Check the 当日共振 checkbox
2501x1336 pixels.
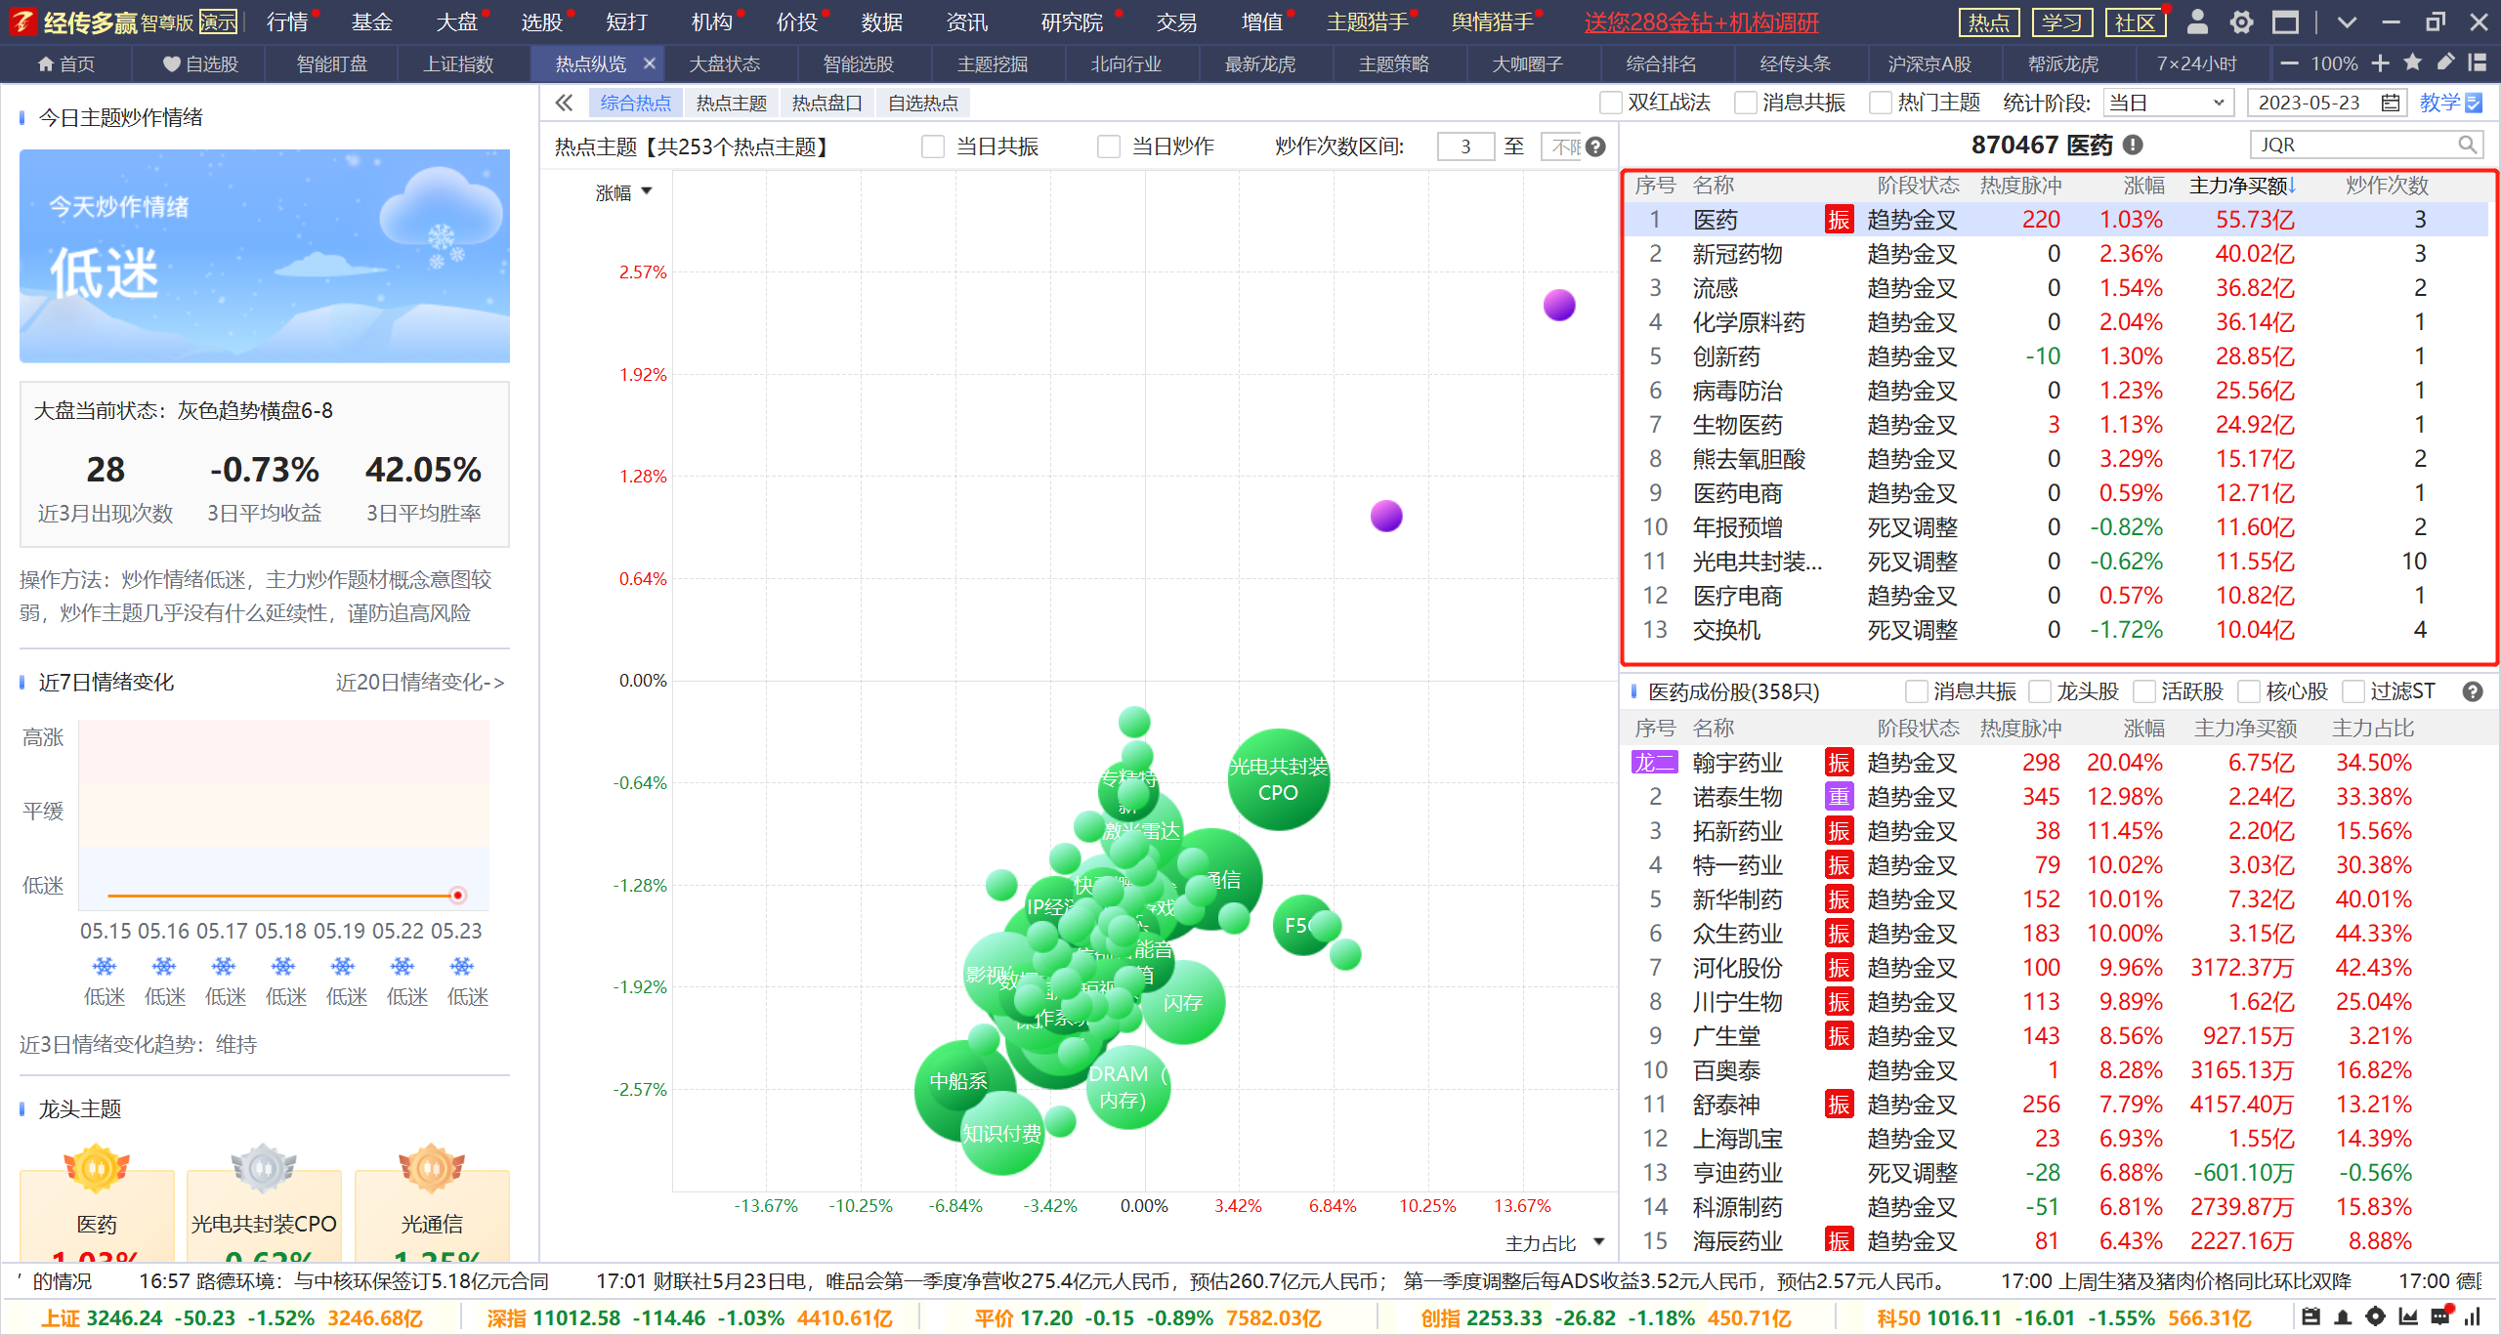933,146
